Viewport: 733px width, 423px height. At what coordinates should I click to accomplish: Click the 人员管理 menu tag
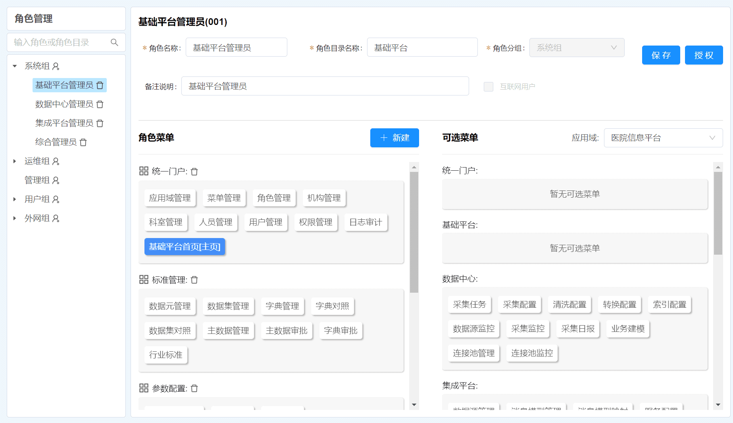[x=215, y=222]
